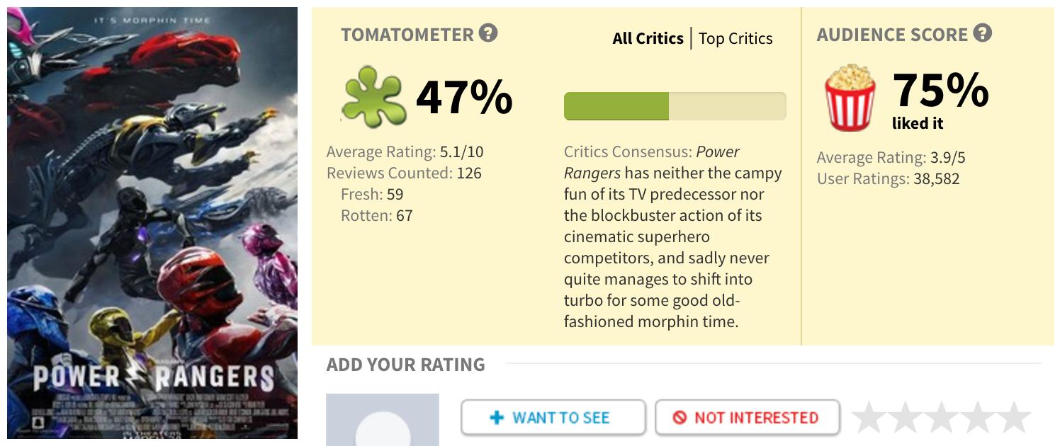Rate Power Rangers five stars
This screenshot has width=1060, height=446.
[1015, 418]
